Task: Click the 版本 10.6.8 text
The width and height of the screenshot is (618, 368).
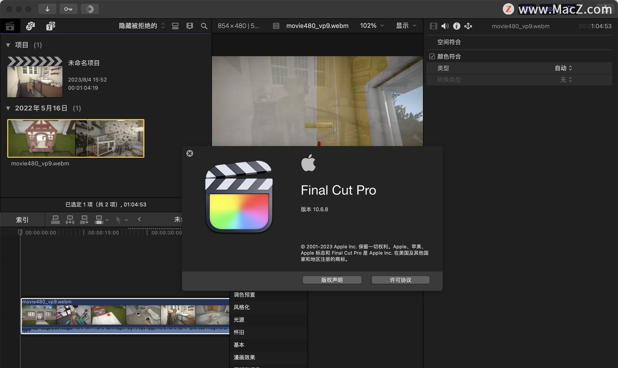Action: point(314,210)
